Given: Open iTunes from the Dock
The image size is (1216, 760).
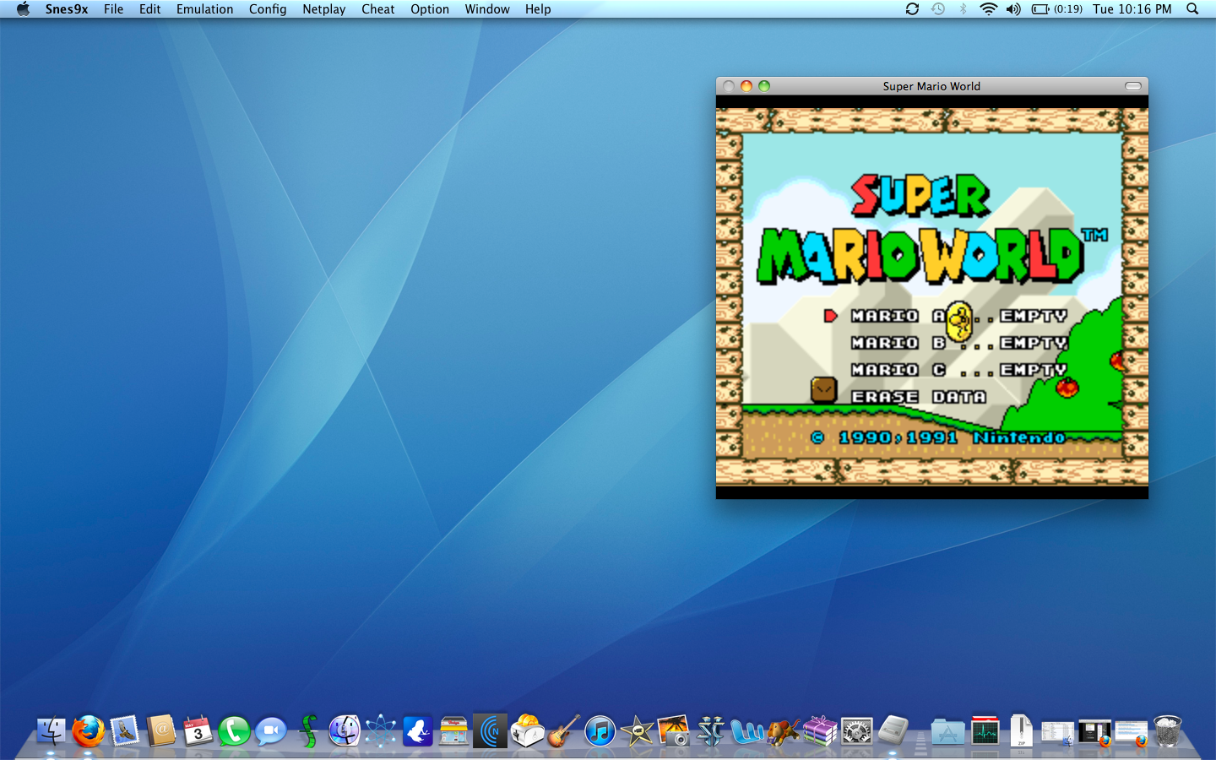Looking at the screenshot, I should pyautogui.click(x=600, y=730).
